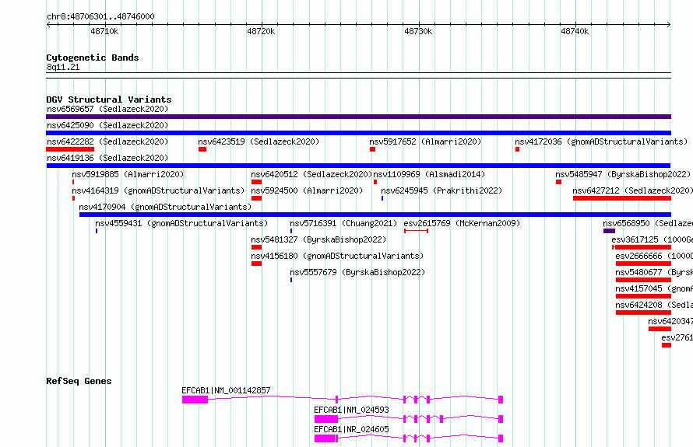The image size is (693, 447).
Task: Open the nsv5557679 (ByrskaBishop2022) label
Action: click(357, 272)
